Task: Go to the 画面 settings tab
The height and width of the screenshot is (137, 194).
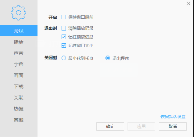Action: (19, 75)
